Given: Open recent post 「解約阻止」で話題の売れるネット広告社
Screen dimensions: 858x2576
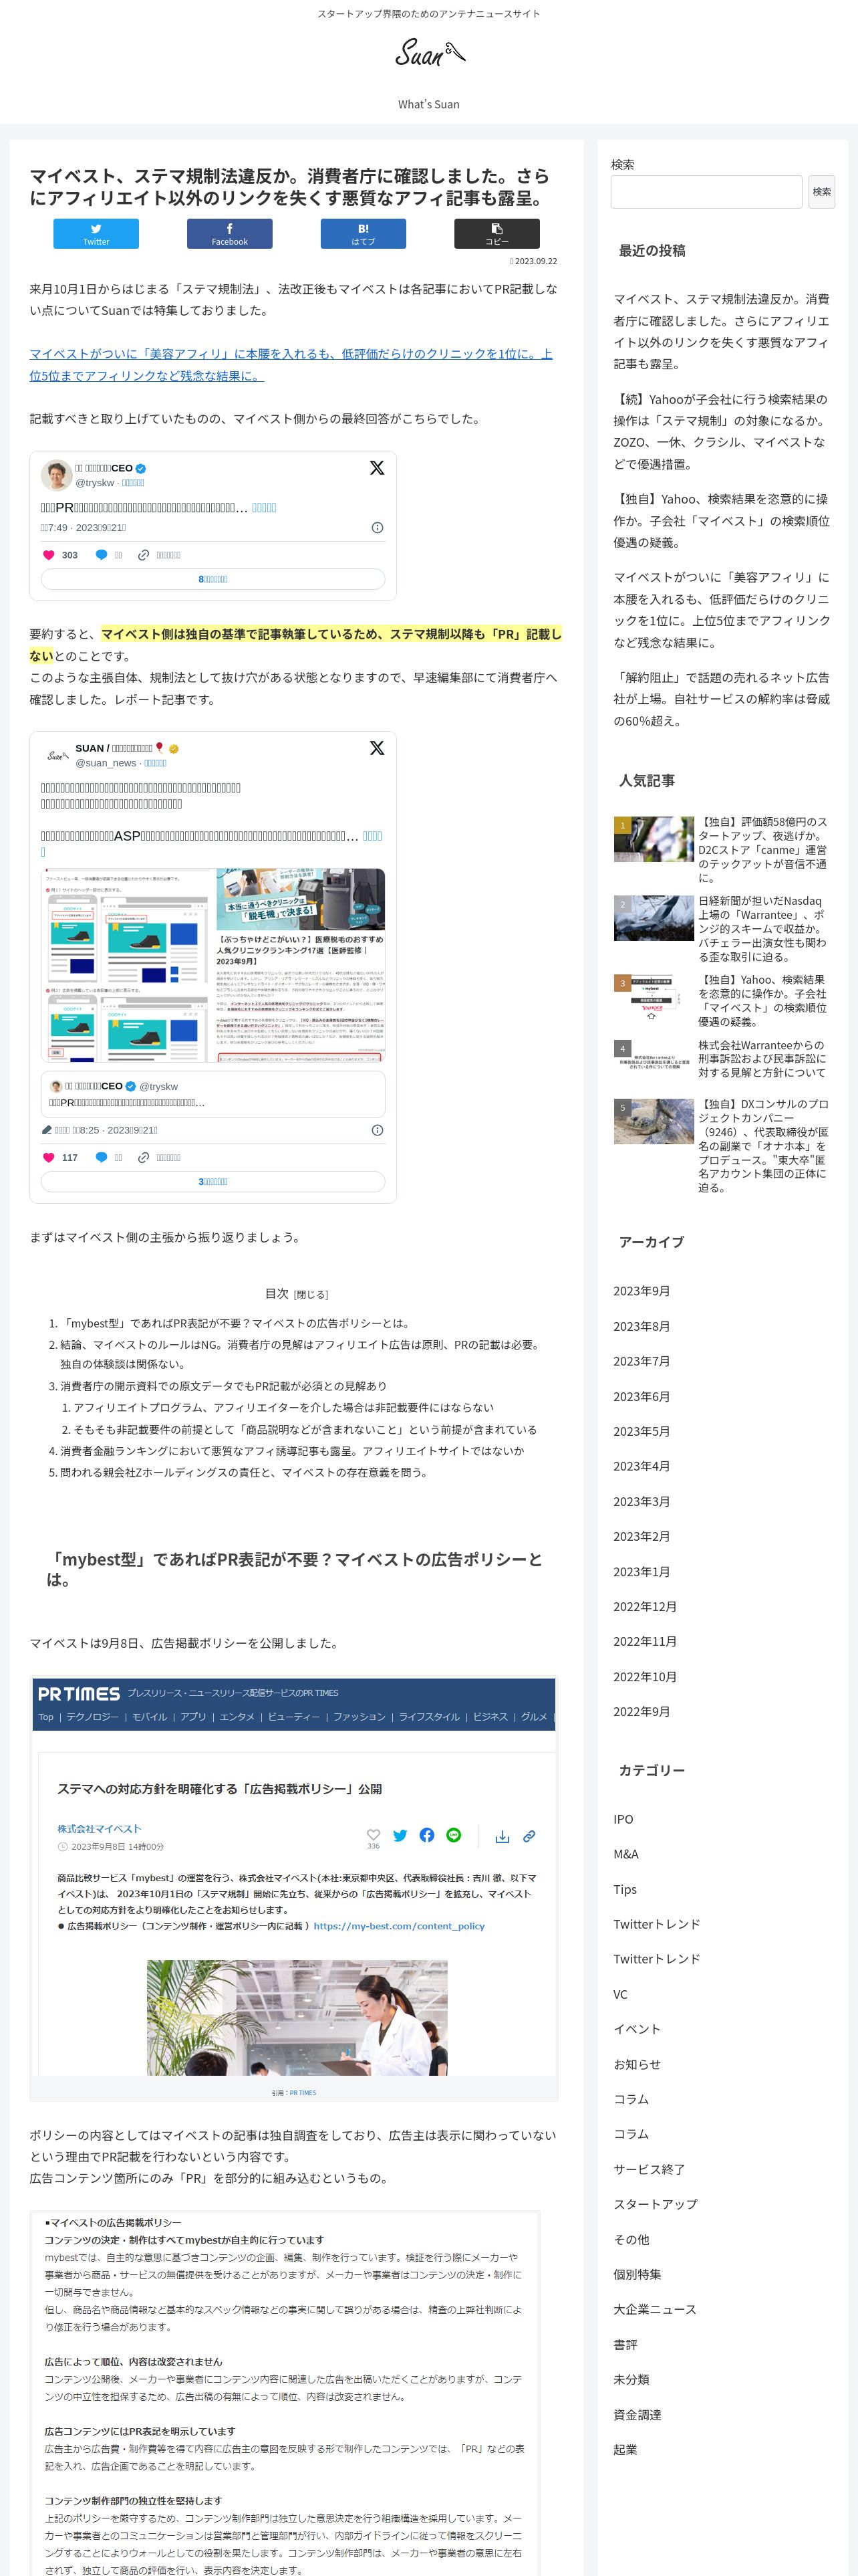Looking at the screenshot, I should pos(720,699).
